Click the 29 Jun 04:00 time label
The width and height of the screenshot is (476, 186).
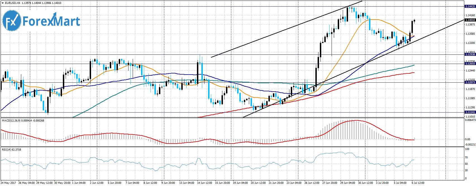pyautogui.click(x=348, y=183)
